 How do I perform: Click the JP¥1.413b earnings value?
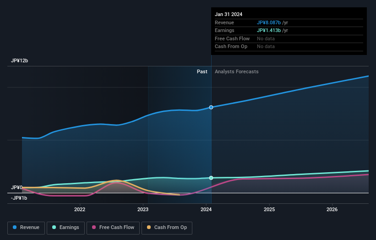[269, 30]
